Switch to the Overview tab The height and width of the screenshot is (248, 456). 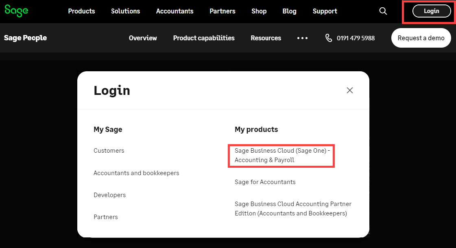pos(143,38)
